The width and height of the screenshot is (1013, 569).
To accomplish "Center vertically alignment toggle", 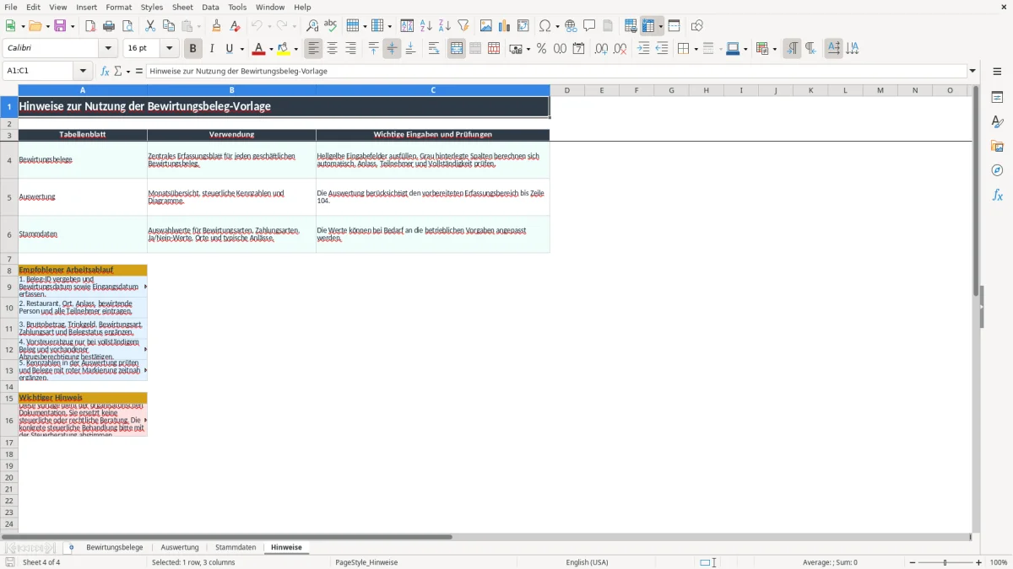I will pyautogui.click(x=392, y=49).
